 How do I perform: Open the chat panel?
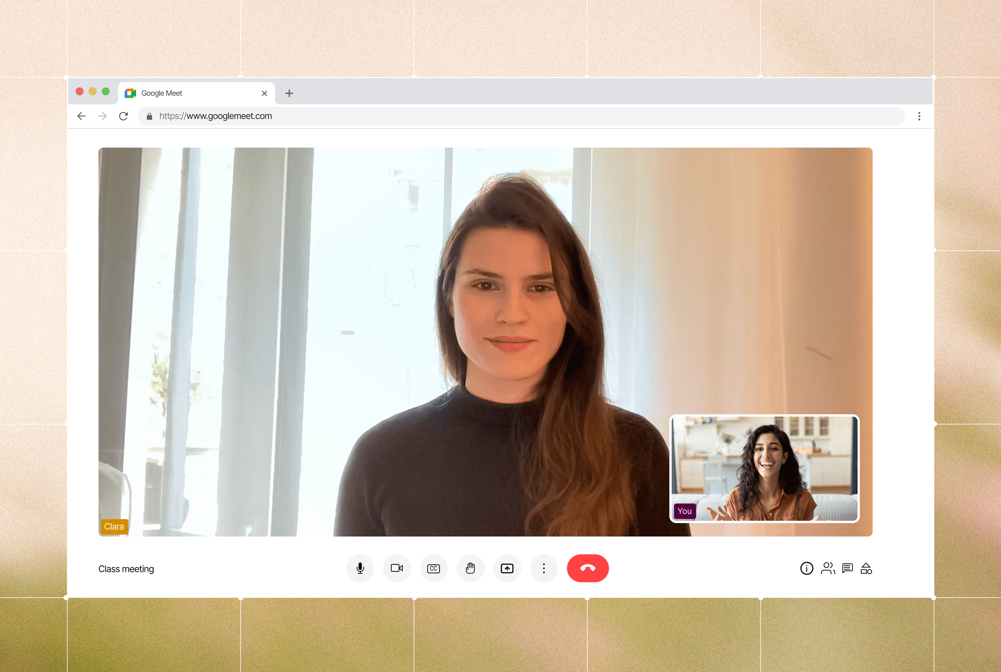tap(847, 568)
